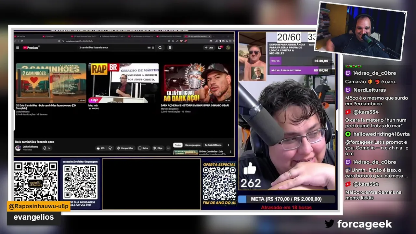The width and height of the screenshot is (416, 234).
Task: Select the active 'Dois caminhões fazendo' browser tab
Action: pyautogui.click(x=197, y=36)
